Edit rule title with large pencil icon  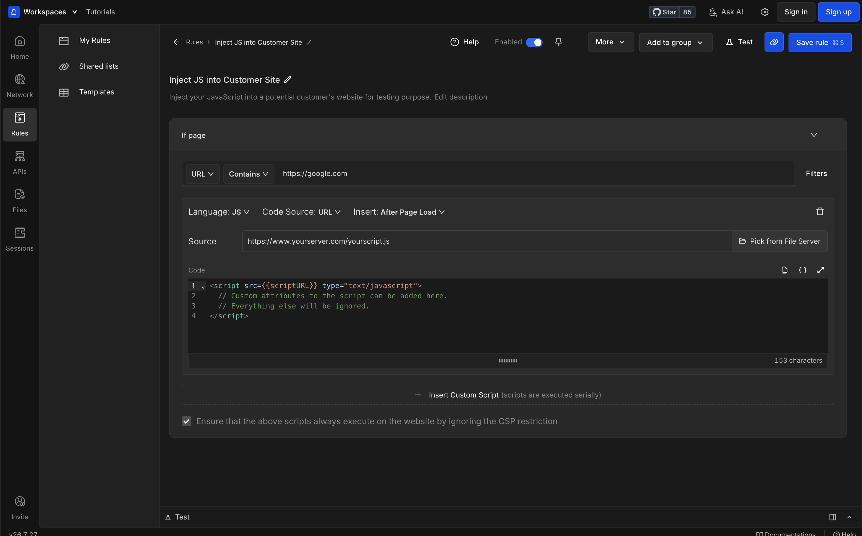pos(288,80)
